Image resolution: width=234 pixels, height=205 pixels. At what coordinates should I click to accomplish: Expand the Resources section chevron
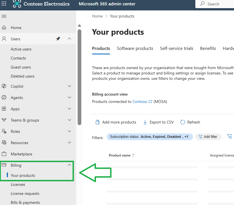click(69, 142)
